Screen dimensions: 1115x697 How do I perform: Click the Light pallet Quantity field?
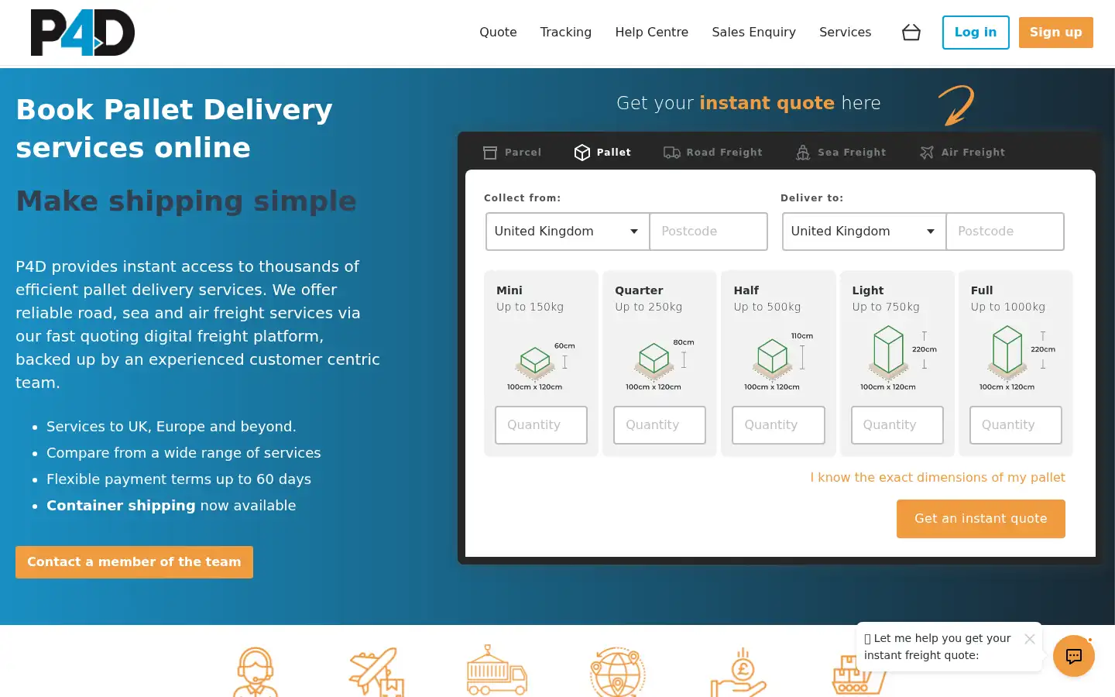click(x=897, y=425)
